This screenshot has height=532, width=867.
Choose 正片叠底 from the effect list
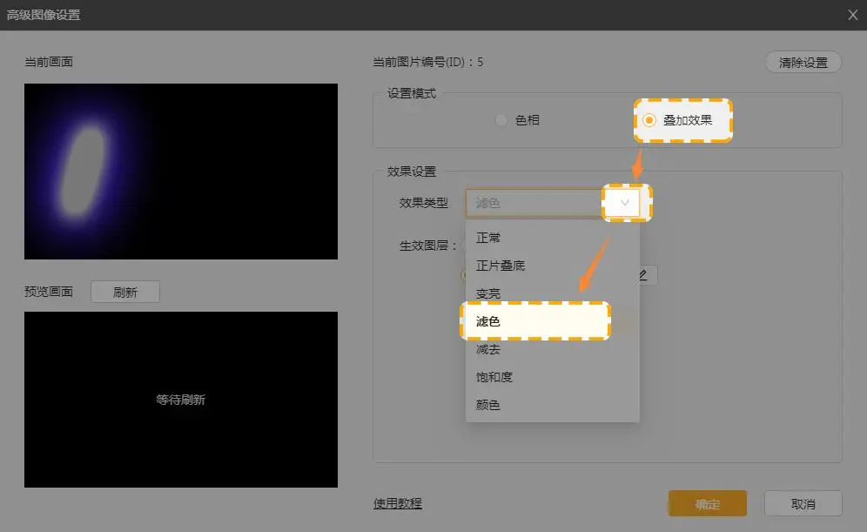tap(501, 266)
